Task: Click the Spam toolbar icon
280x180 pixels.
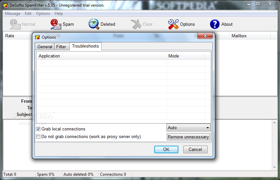Action: click(x=56, y=24)
